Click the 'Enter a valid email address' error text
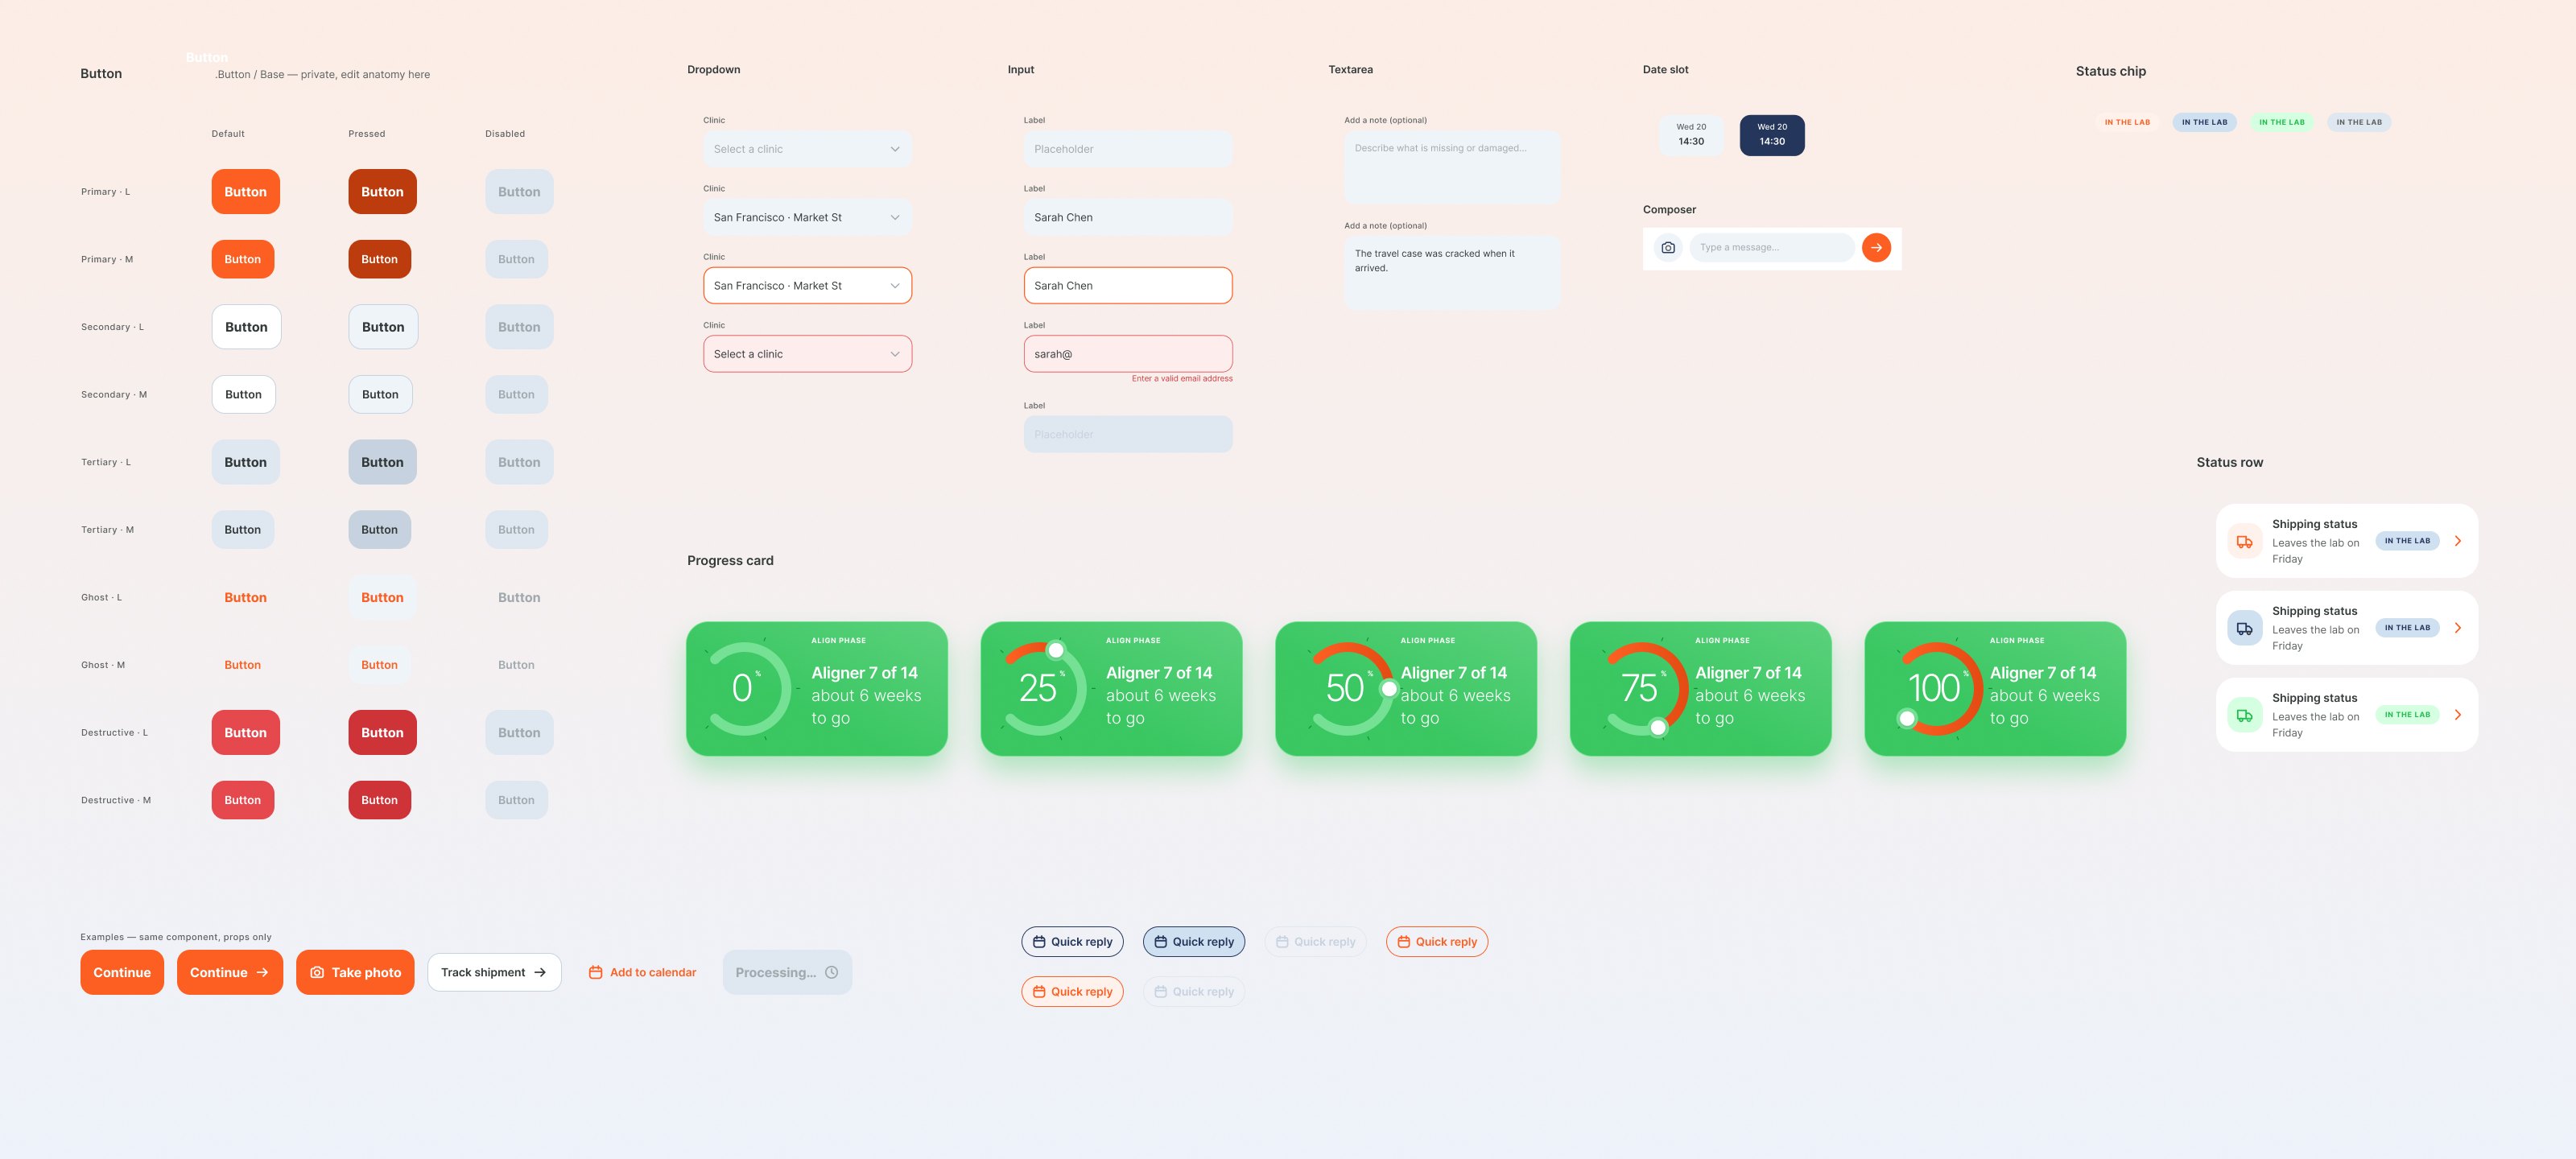Viewport: 2576px width, 1159px height. pyautogui.click(x=1182, y=379)
